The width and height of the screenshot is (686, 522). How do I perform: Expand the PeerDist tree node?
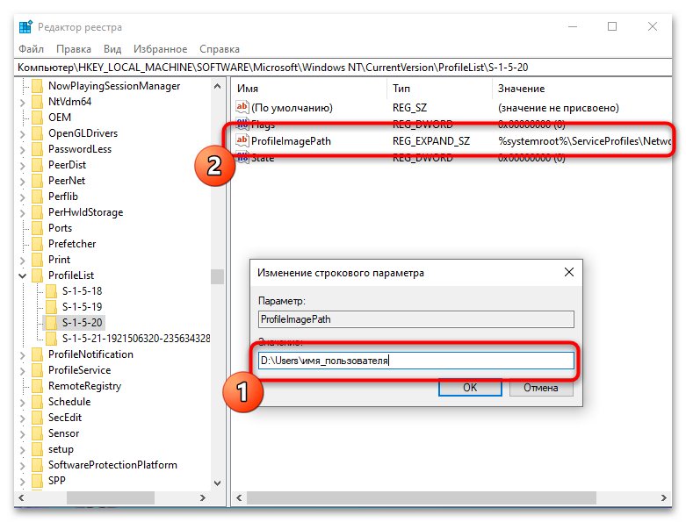tap(23, 165)
